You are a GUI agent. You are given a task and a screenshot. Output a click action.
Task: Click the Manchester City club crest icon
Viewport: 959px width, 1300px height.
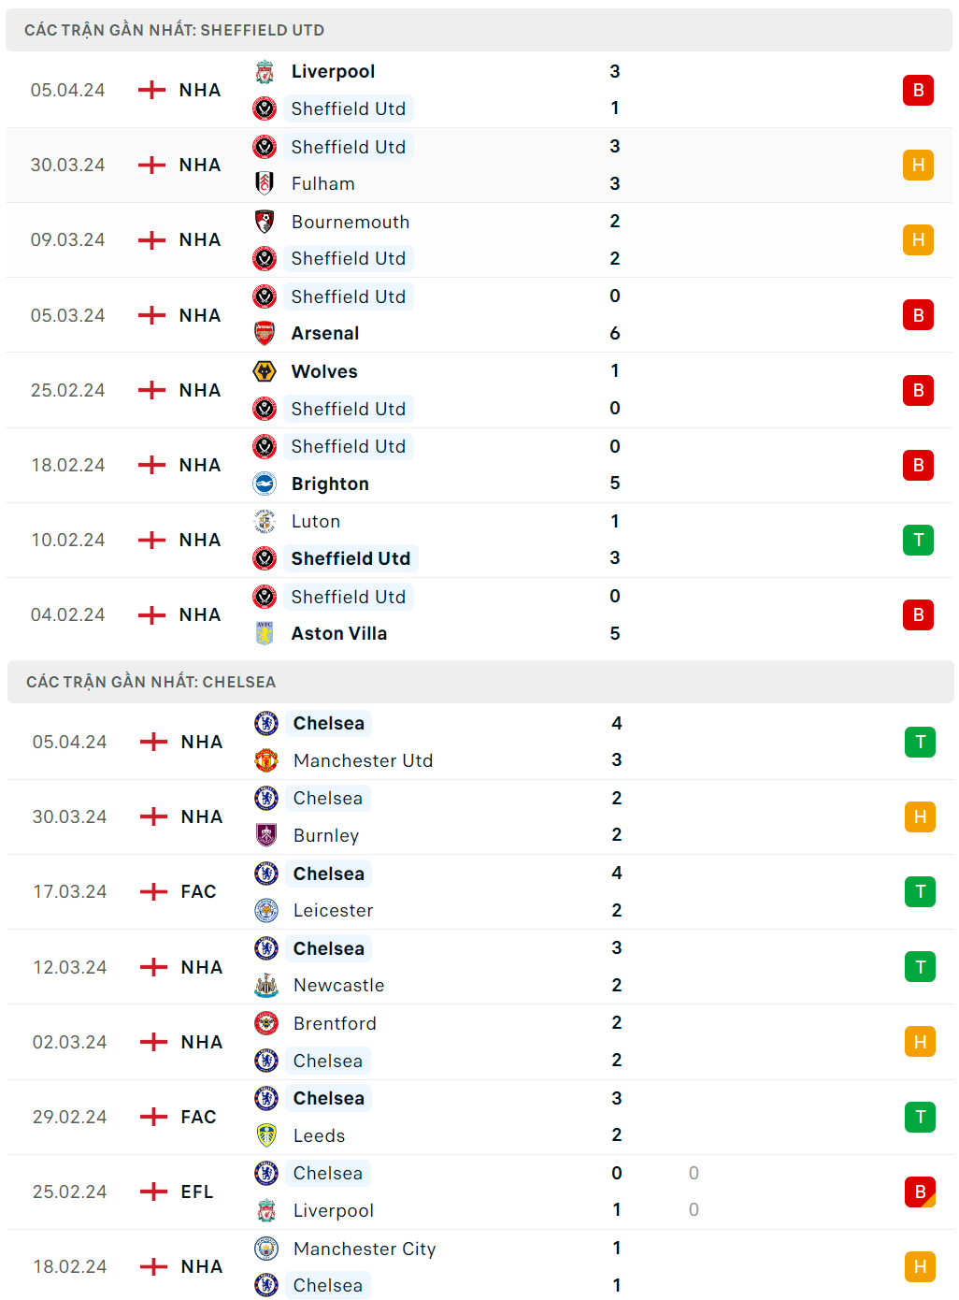[266, 1249]
